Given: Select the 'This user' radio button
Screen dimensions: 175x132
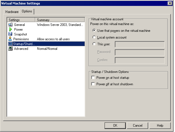Looking at the screenshot, I should coord(94,44).
